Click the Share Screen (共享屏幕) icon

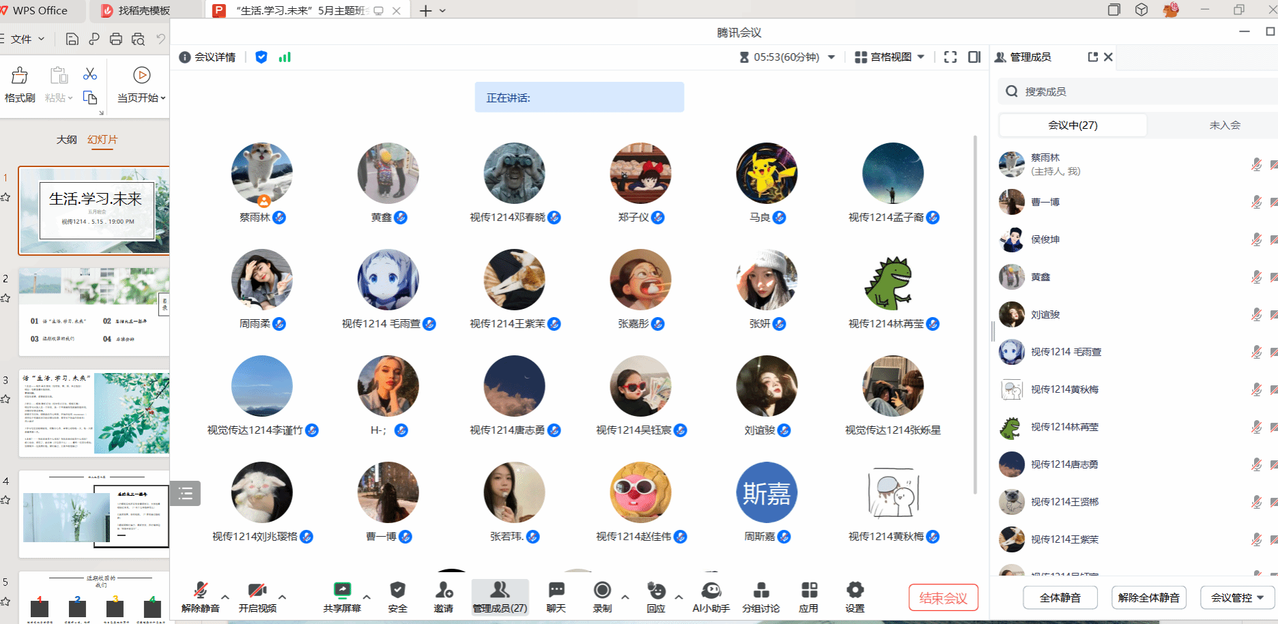(341, 591)
